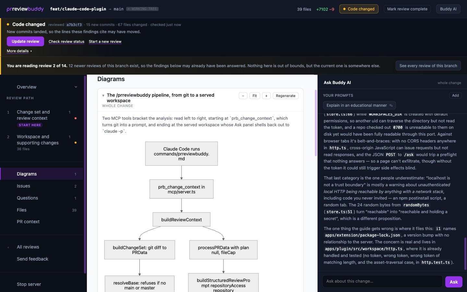Click See every review of this branch

[x=428, y=66]
